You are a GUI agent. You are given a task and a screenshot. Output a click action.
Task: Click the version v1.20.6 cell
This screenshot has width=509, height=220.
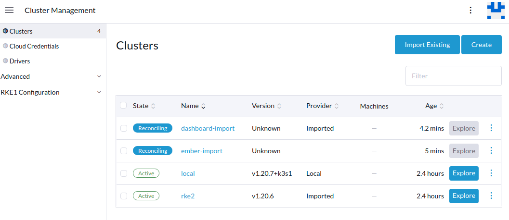[263, 196]
